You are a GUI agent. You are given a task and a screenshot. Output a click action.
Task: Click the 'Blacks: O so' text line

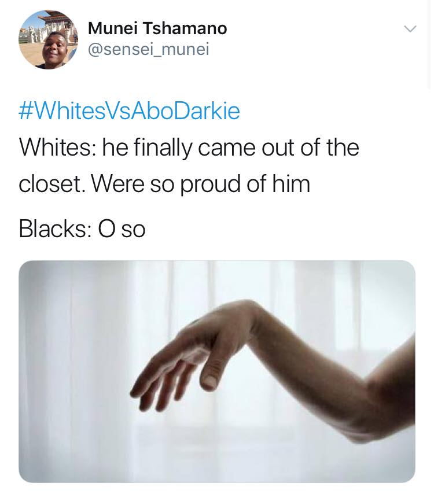pyautogui.click(x=82, y=229)
